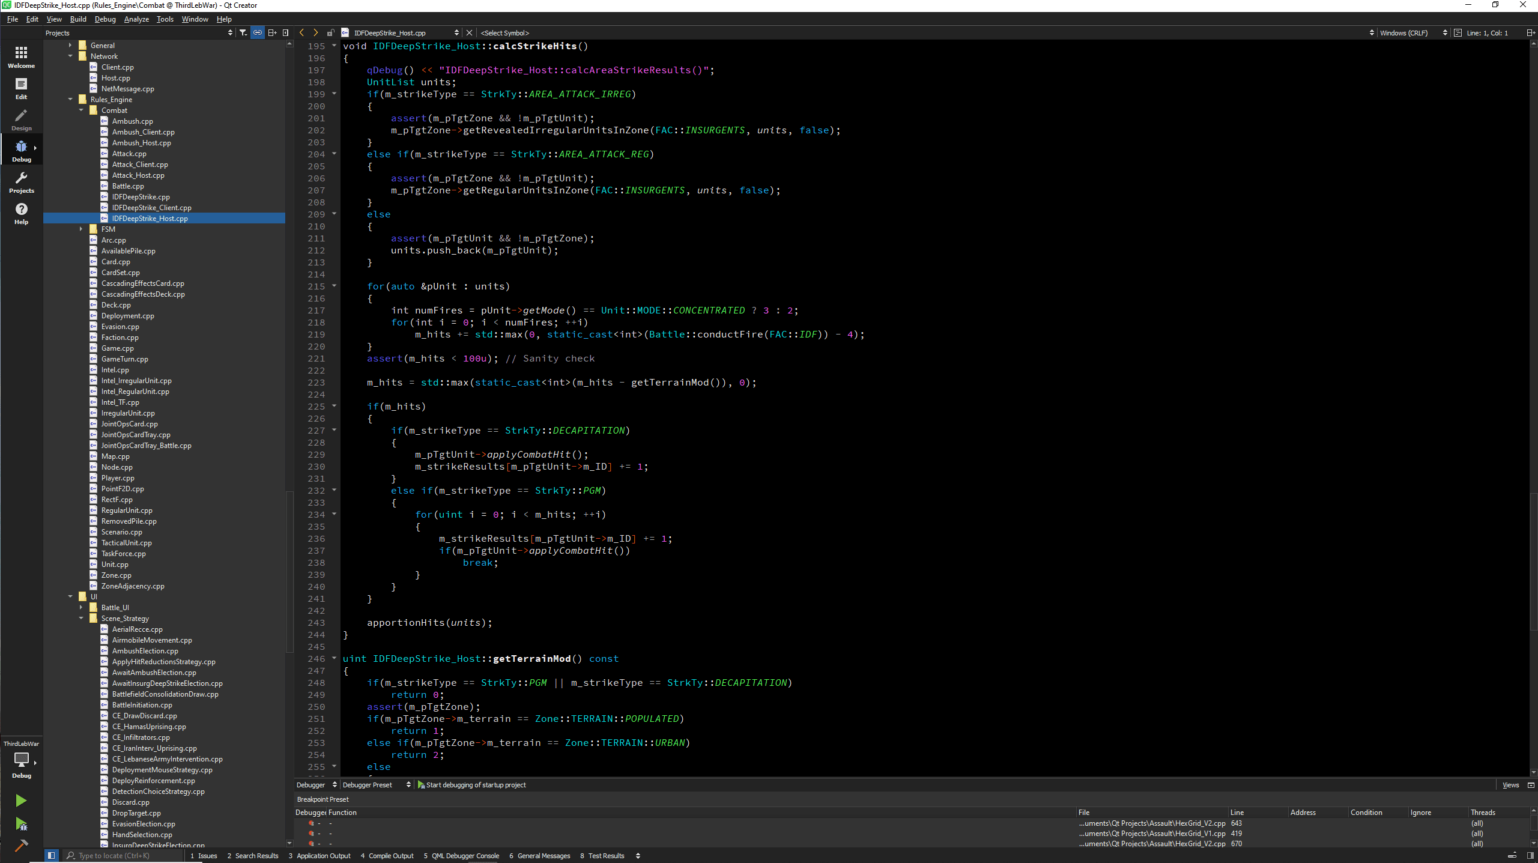
Task: Click the project tree vertical scrollbar
Action: click(289, 571)
